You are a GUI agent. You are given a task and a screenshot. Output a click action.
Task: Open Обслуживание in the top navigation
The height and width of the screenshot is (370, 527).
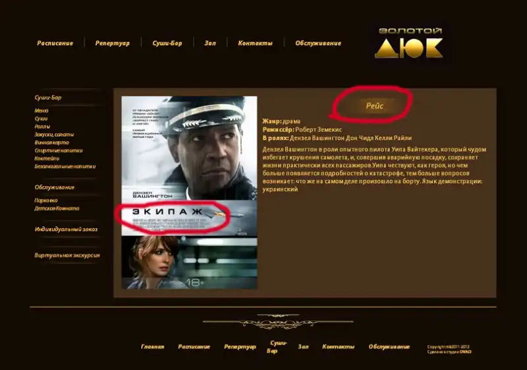tap(318, 43)
